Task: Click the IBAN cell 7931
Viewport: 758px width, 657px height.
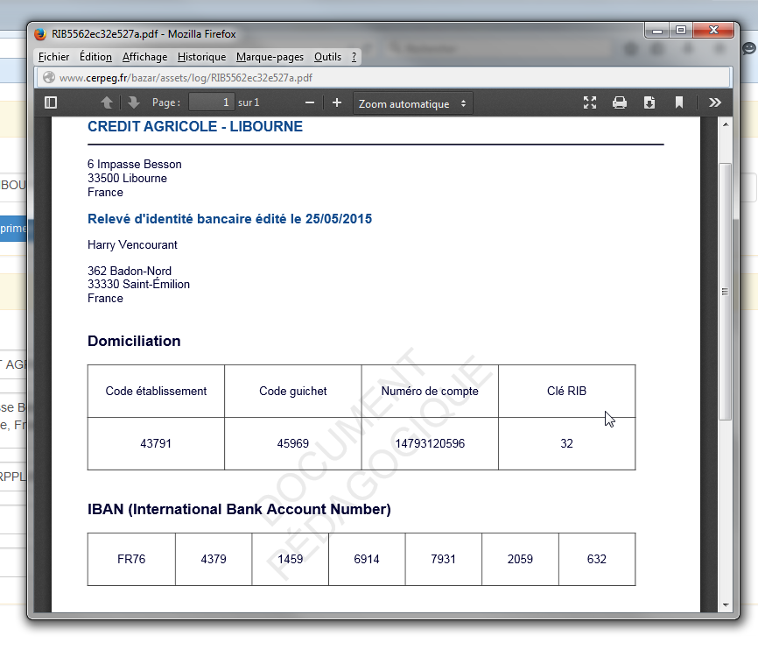Action: pyautogui.click(x=443, y=559)
